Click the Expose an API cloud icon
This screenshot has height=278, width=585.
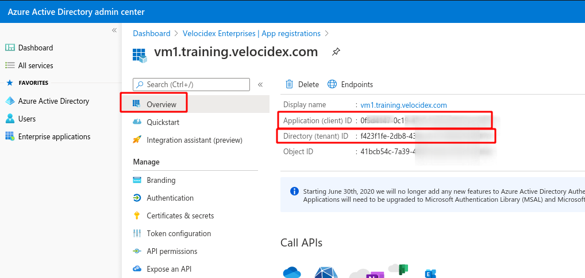pos(137,269)
